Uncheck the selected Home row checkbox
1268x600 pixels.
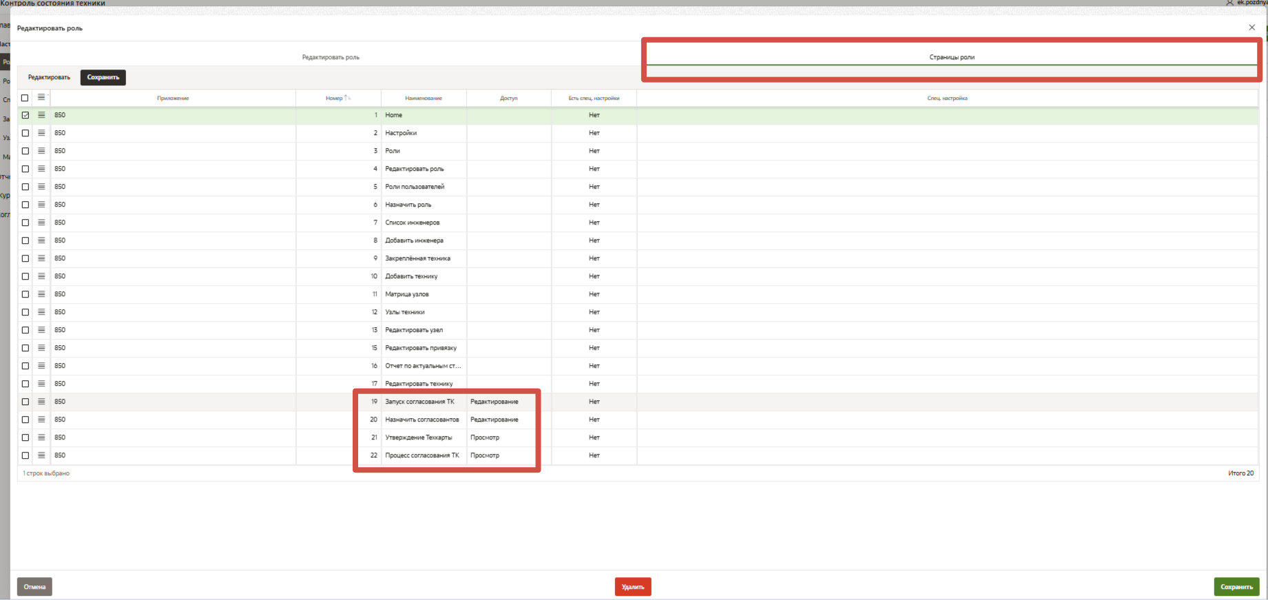point(25,115)
